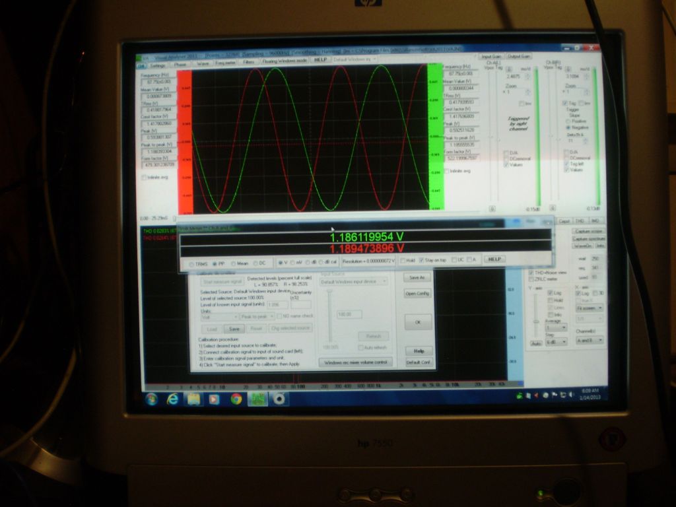Click the volume speaker tray icon
This screenshot has width=676, height=507.
click(572, 395)
